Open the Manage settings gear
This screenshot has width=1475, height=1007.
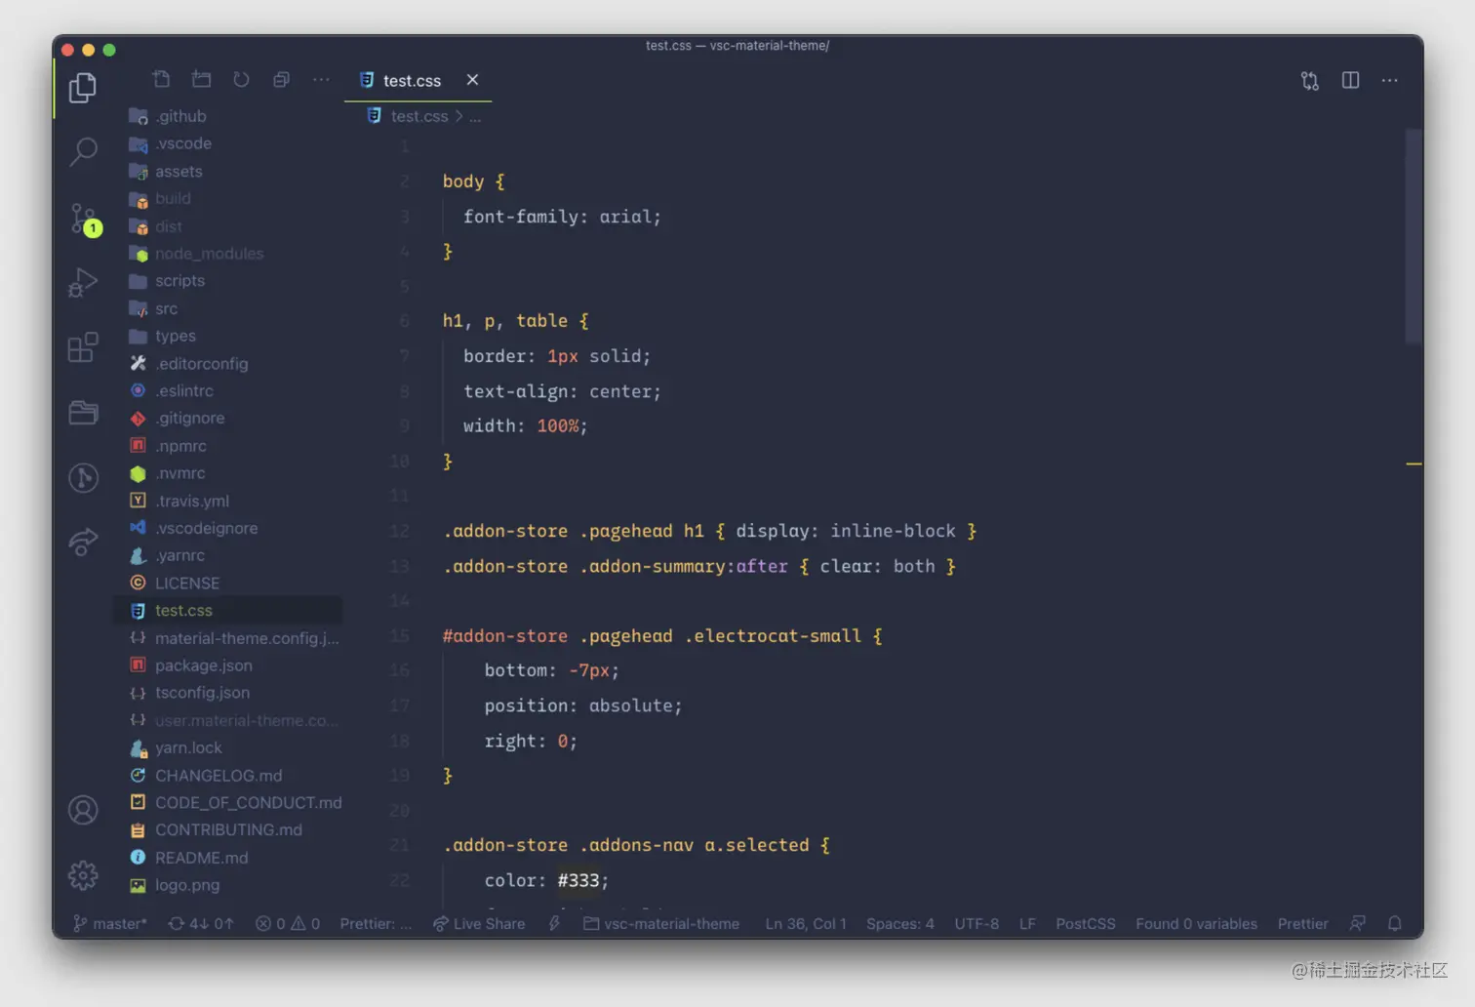[x=83, y=875]
